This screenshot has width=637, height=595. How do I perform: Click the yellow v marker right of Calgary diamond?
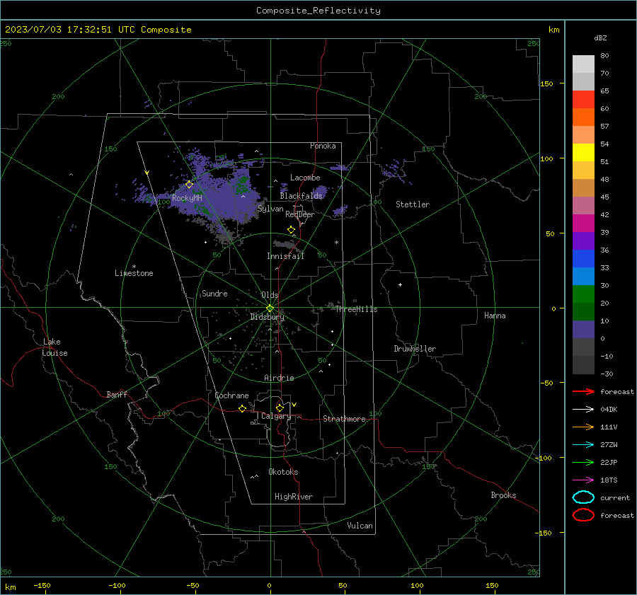294,405
